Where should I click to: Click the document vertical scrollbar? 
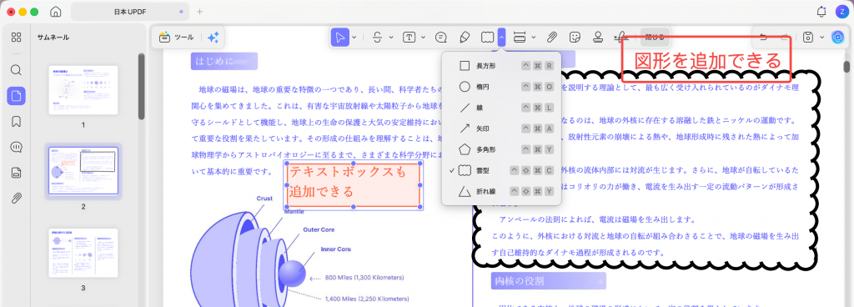[847, 67]
